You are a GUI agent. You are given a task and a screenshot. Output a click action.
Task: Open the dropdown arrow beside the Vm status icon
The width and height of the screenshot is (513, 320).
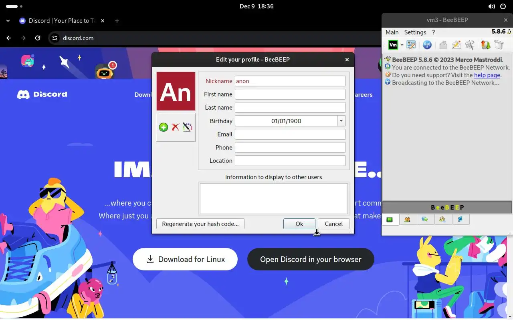(x=402, y=45)
